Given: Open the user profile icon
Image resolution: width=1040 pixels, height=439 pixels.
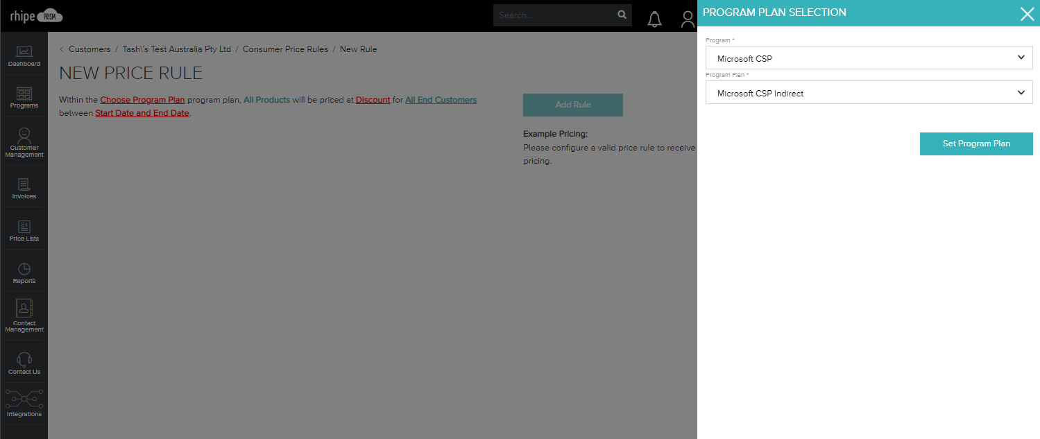Looking at the screenshot, I should pyautogui.click(x=688, y=19).
